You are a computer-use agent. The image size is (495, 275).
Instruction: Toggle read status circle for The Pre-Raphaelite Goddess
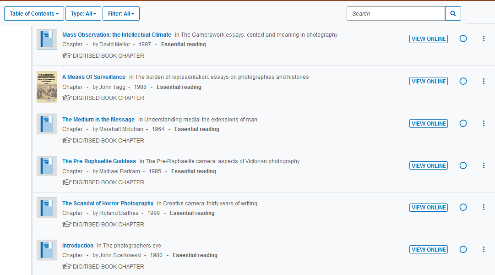463,165
